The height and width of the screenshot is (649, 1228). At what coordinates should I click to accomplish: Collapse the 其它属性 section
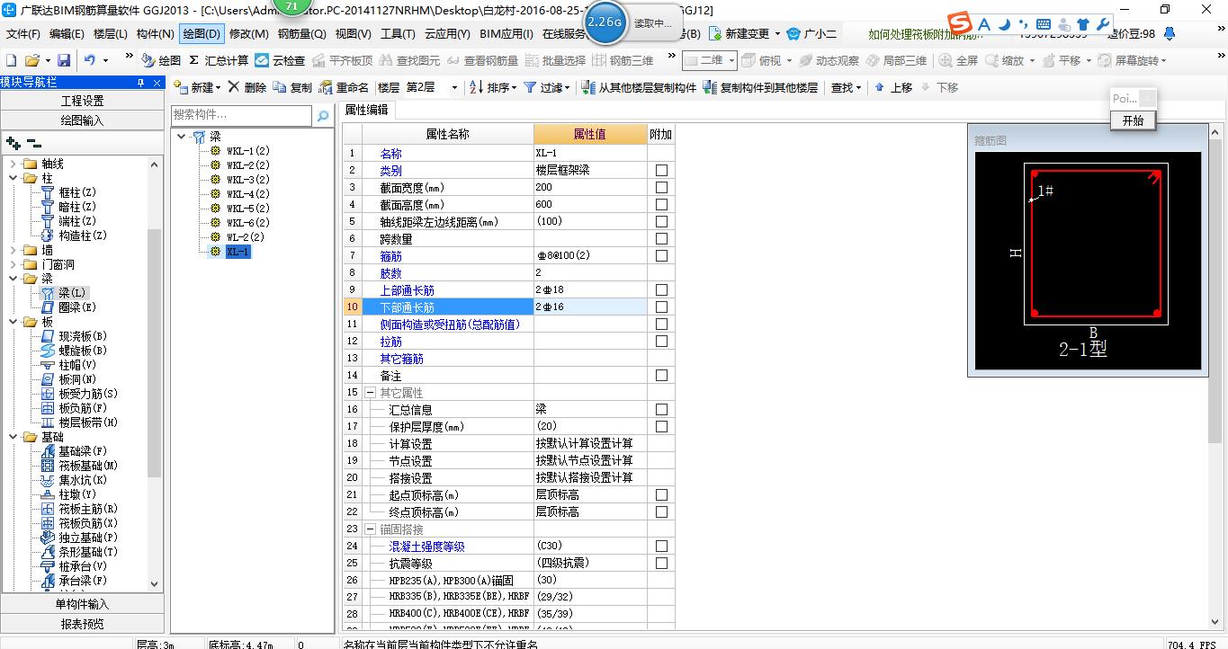tap(370, 393)
